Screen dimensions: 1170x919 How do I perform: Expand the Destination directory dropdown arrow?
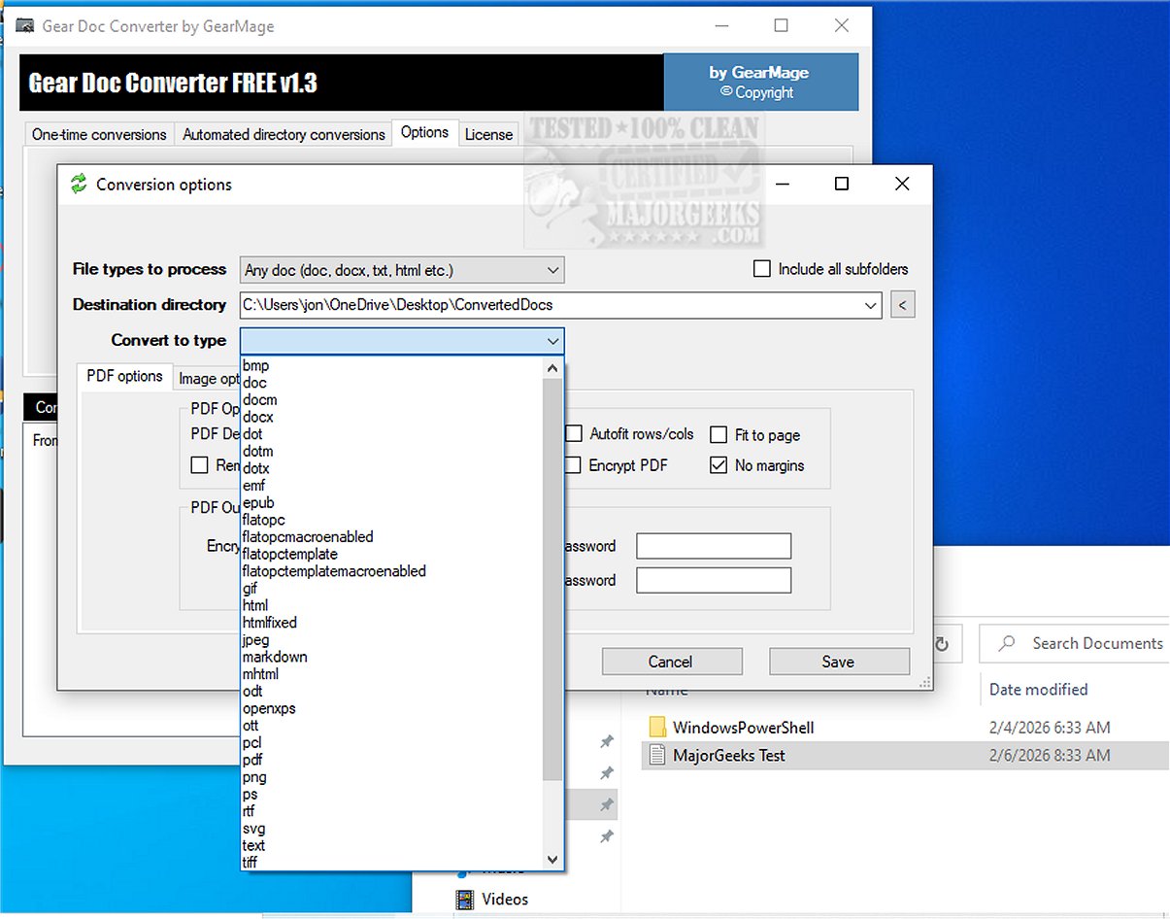coord(872,304)
